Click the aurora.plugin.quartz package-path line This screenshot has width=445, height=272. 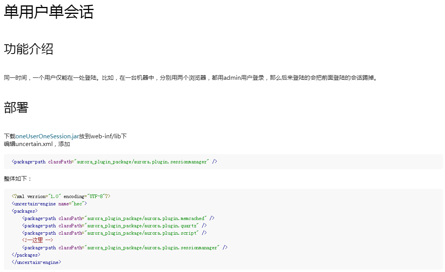coord(114,226)
